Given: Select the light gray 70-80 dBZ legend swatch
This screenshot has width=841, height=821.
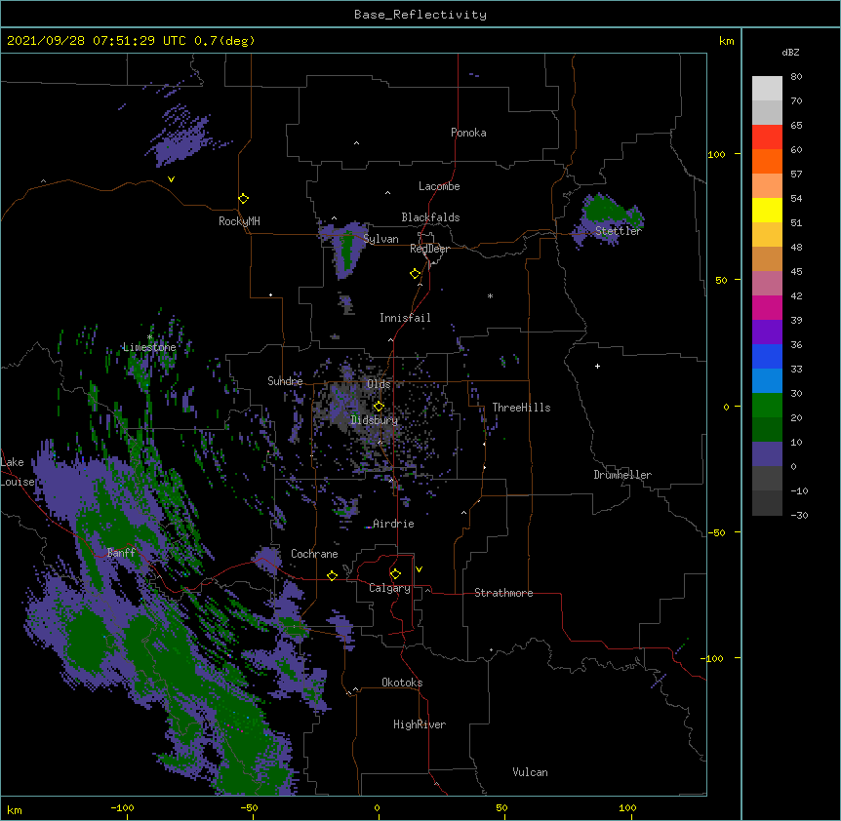Looking at the screenshot, I should click(x=767, y=89).
